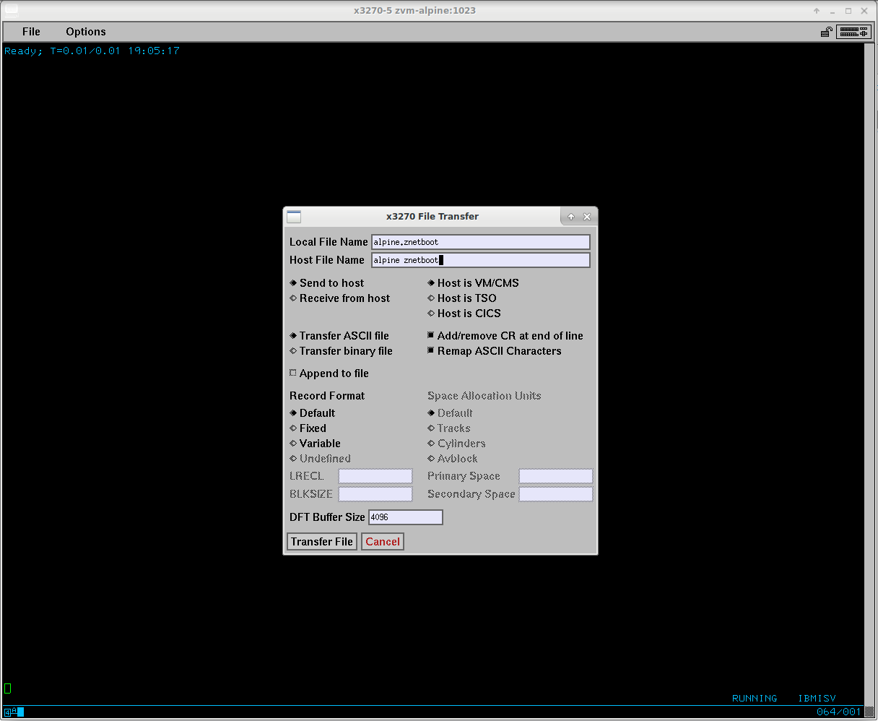
Task: Click the Transfer File button
Action: click(x=322, y=542)
